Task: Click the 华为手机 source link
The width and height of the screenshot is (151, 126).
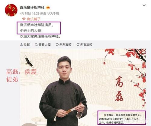Action: [x=53, y=13]
